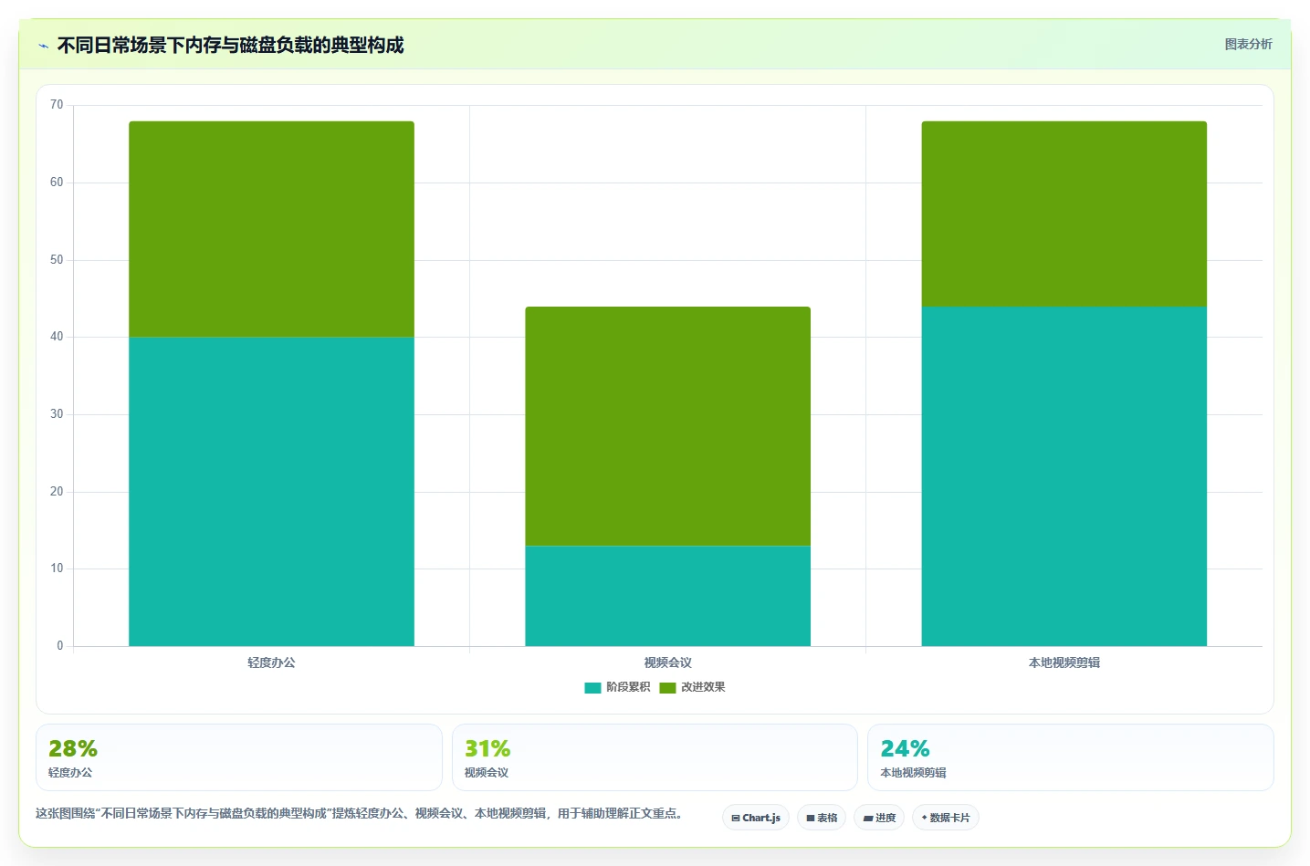
Task: Open the 图表分析 label in header
Action: [x=1248, y=44]
